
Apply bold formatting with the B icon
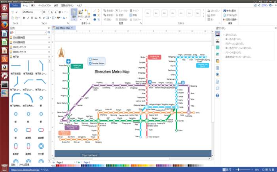point(24,18)
